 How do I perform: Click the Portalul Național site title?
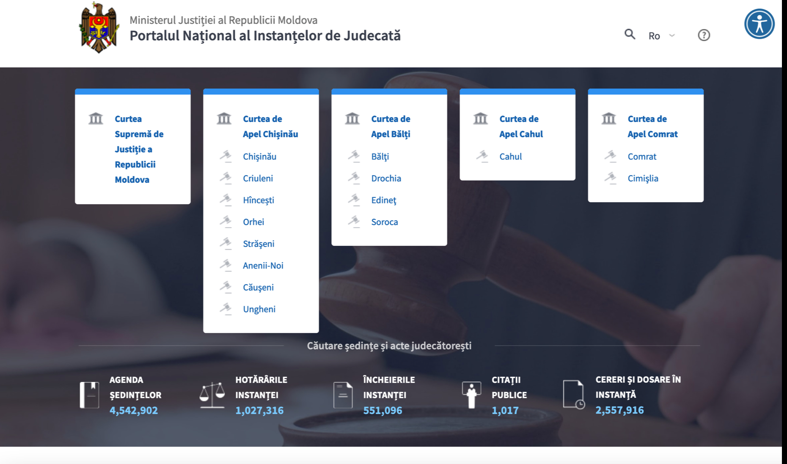[x=265, y=36]
